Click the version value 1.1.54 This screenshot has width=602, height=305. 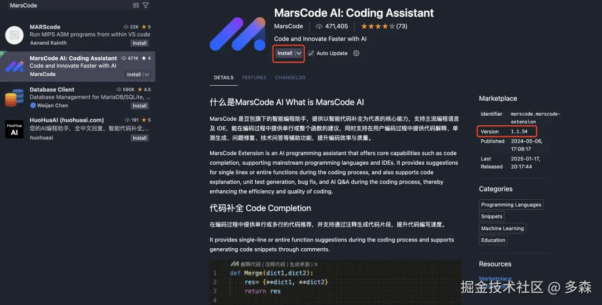pos(519,131)
